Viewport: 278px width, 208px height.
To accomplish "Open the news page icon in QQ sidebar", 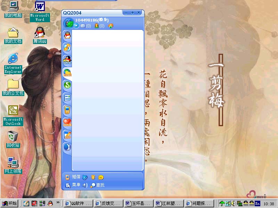I will (67, 97).
